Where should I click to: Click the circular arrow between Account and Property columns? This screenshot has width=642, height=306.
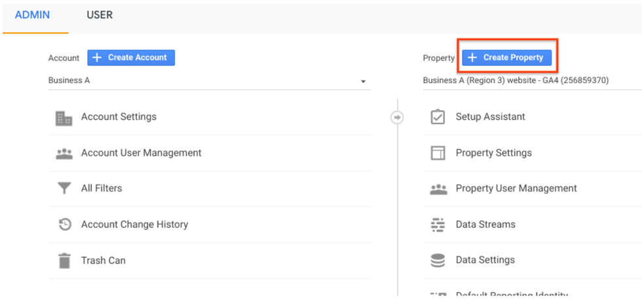[x=397, y=118]
